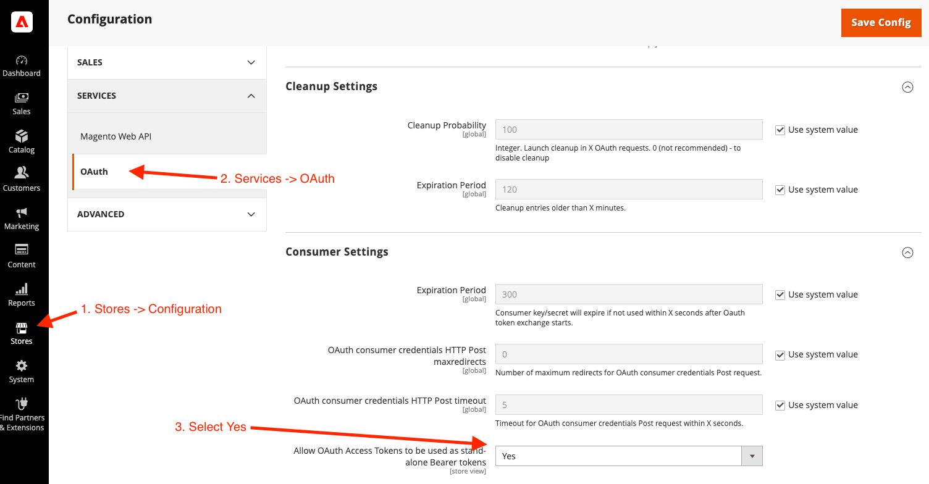Open the Customers icon
Screen dimensions: 929x484
[22, 173]
